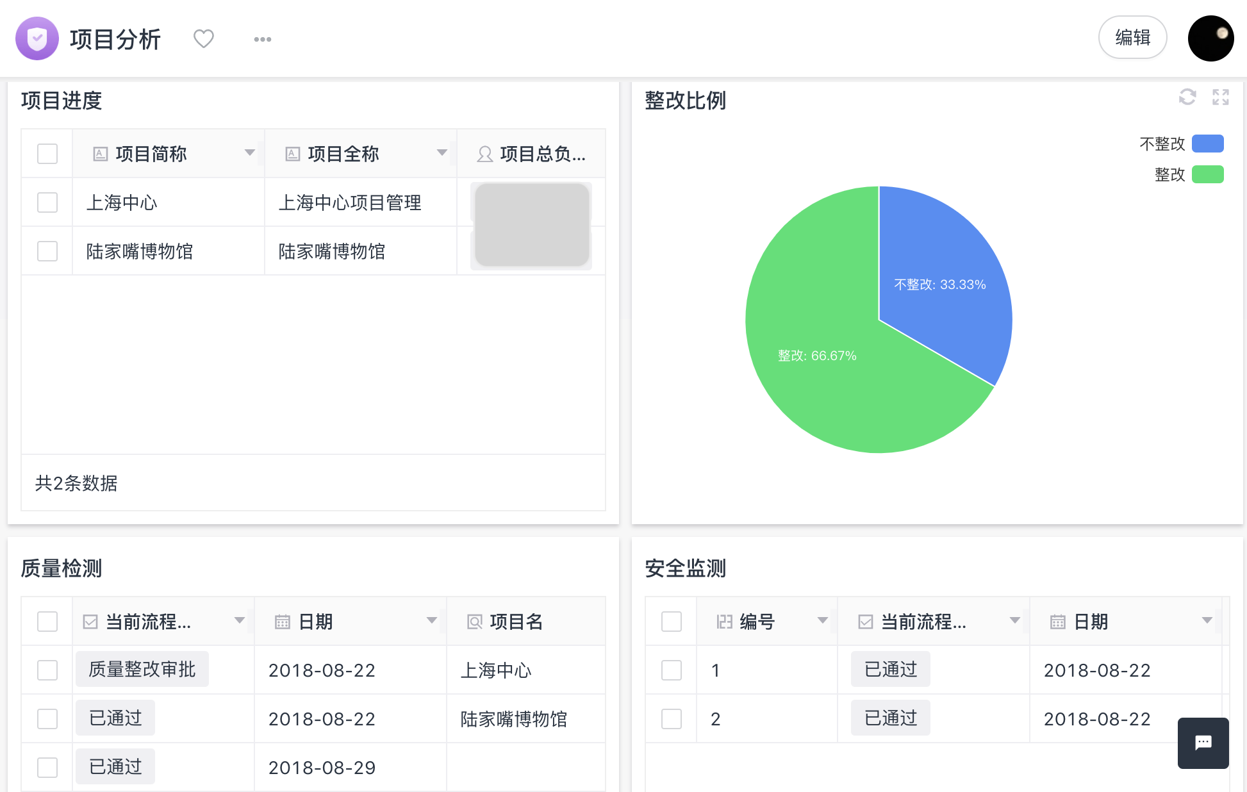Click the 项目总负 column header

[531, 154]
